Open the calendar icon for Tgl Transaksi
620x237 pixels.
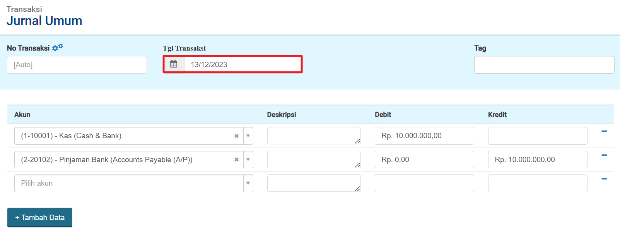pyautogui.click(x=174, y=64)
